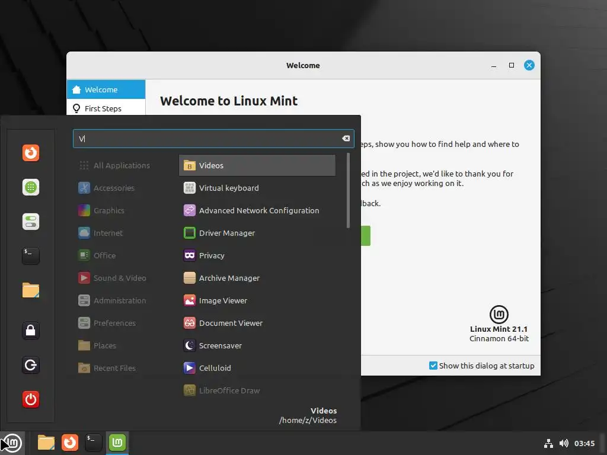Launch Document Viewer
607x455 pixels.
257,323
